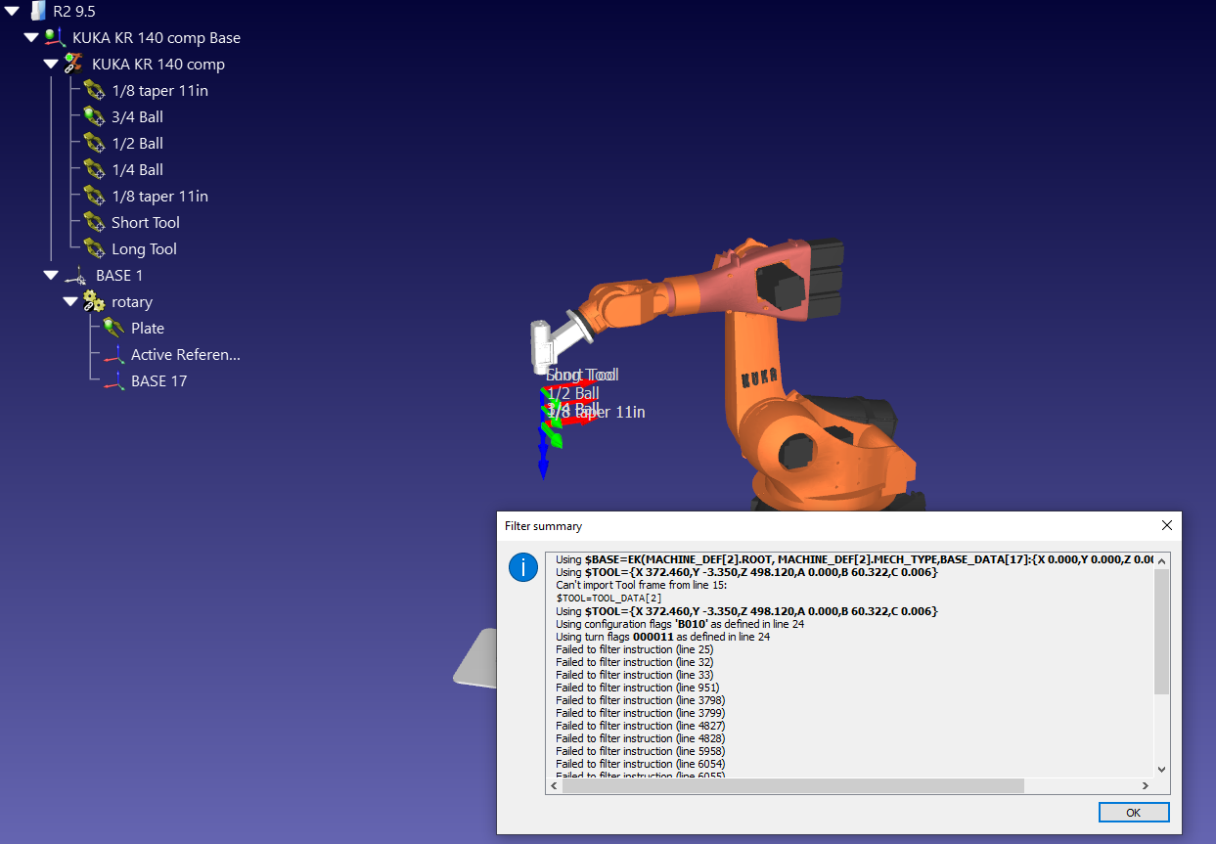
Task: Click the 1/2 Ball tool icon
Action: click(94, 144)
